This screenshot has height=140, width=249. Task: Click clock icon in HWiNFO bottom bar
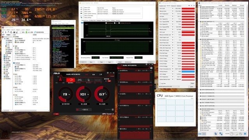click(x=232, y=134)
